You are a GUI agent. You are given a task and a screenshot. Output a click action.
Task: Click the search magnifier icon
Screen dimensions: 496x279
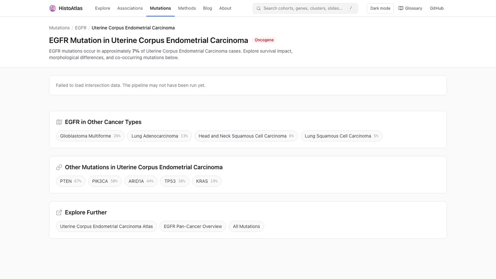coord(258,8)
